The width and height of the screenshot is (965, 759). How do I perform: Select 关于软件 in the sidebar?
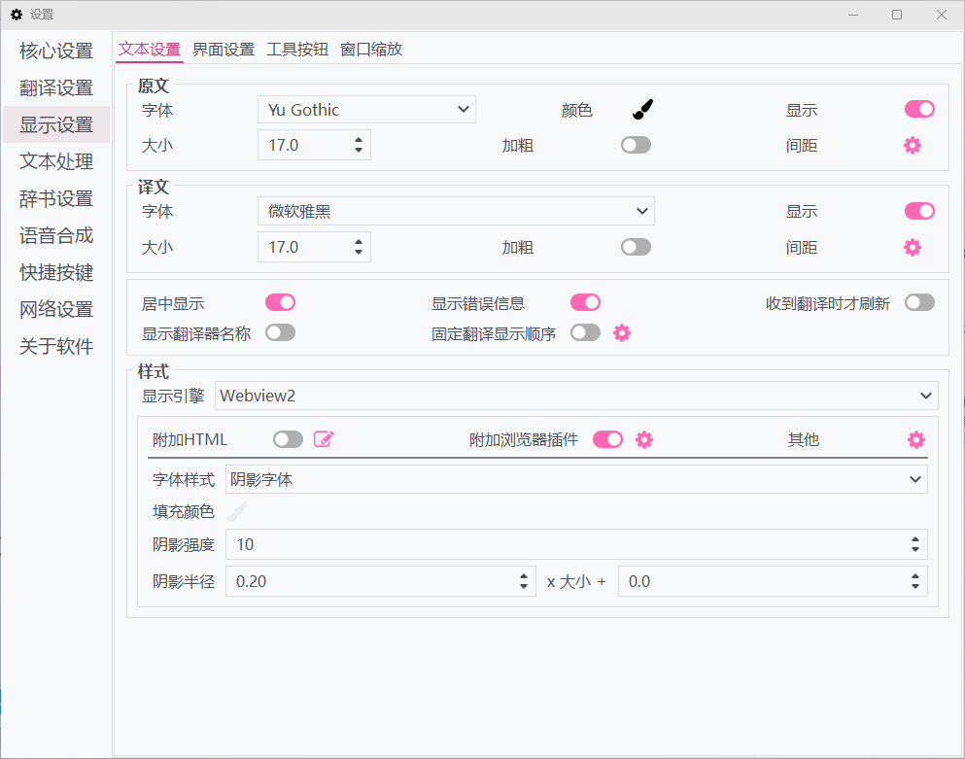click(55, 346)
